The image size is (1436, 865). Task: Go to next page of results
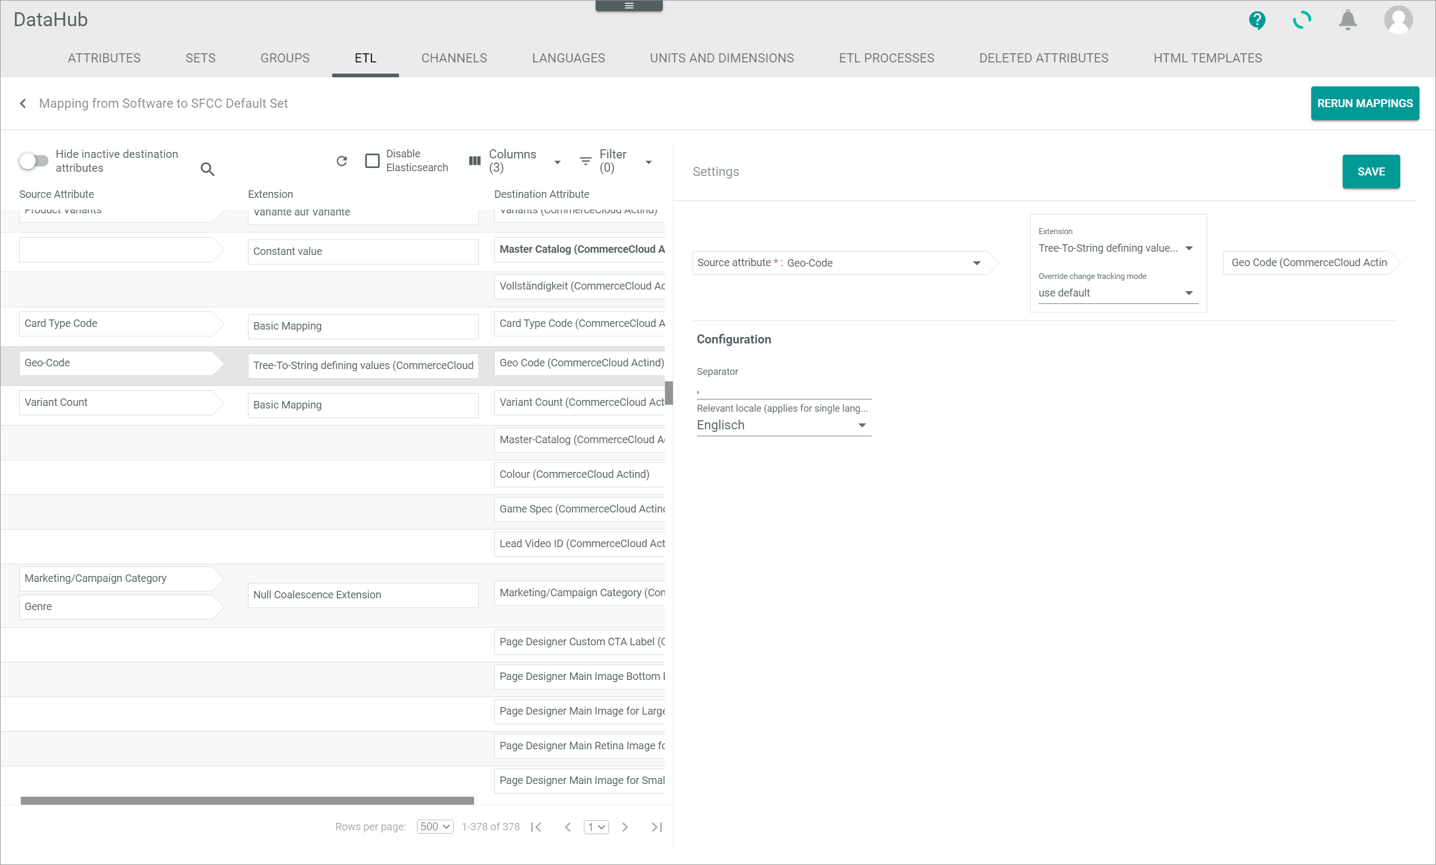(625, 827)
